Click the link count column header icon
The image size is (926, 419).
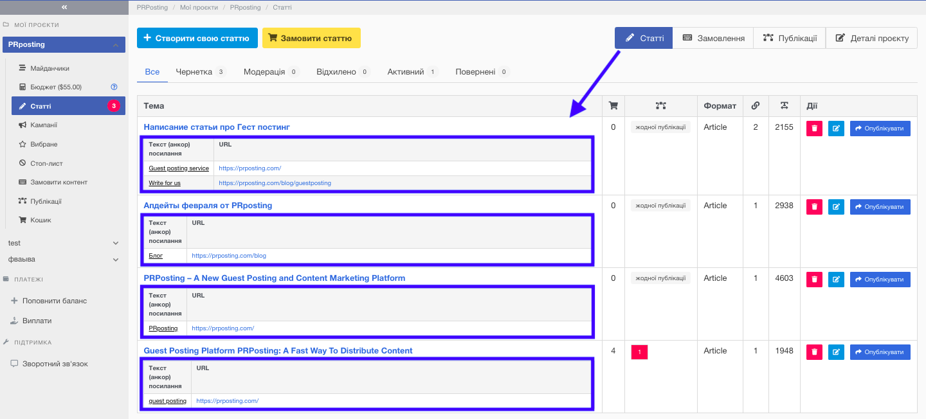tap(756, 106)
